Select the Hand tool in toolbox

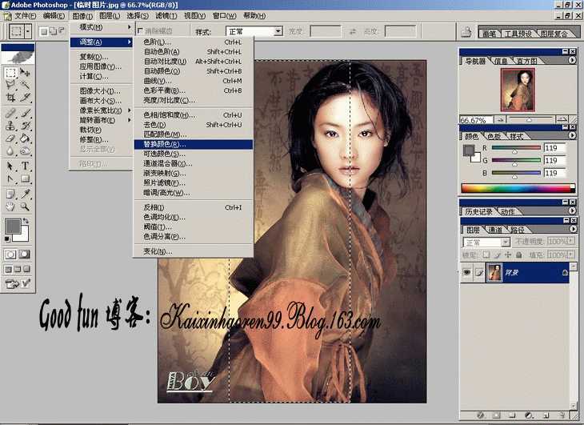tap(10, 206)
